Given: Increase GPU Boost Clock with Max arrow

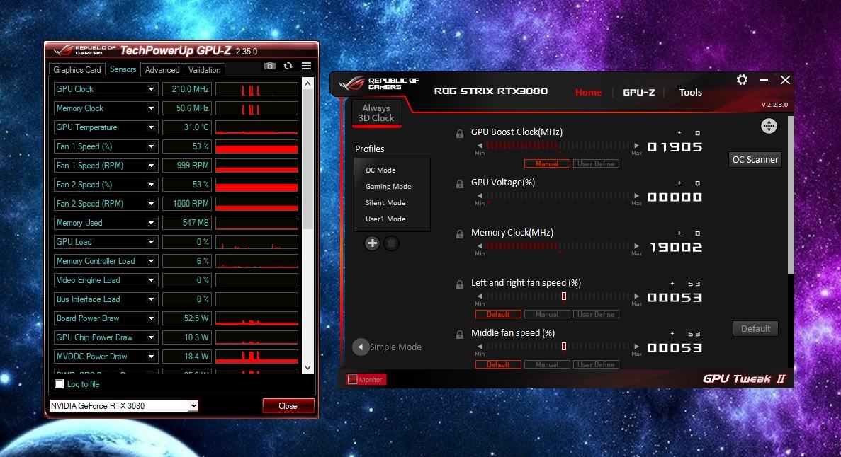Looking at the screenshot, I should pyautogui.click(x=636, y=145).
